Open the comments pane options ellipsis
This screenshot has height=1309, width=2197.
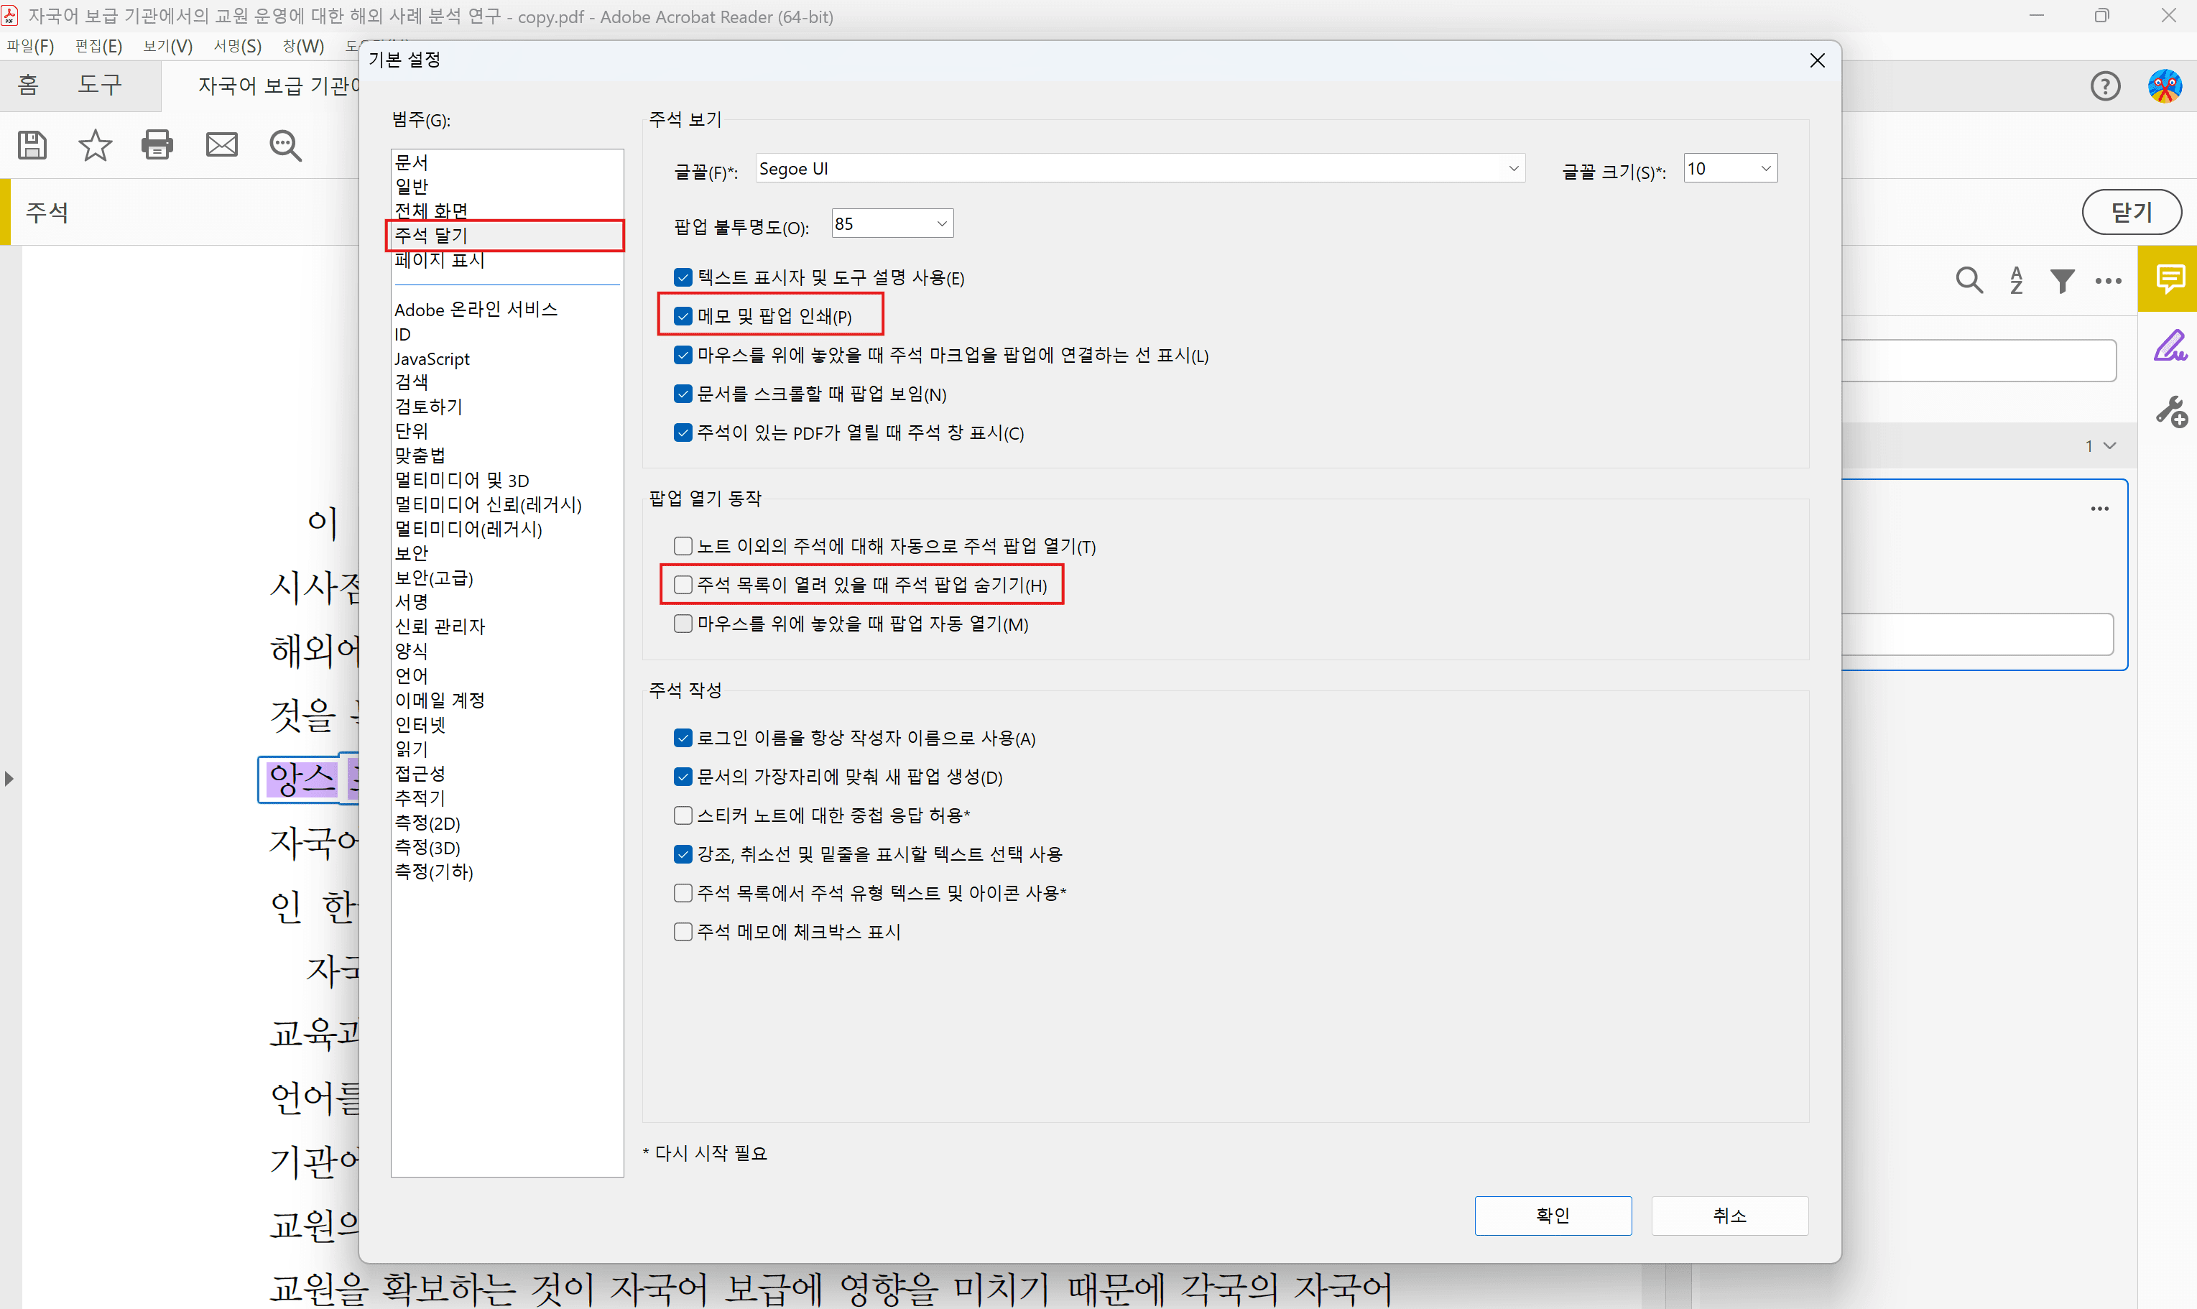2108,282
